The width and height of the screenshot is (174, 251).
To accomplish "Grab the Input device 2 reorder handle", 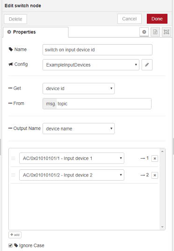I will click(13, 175).
